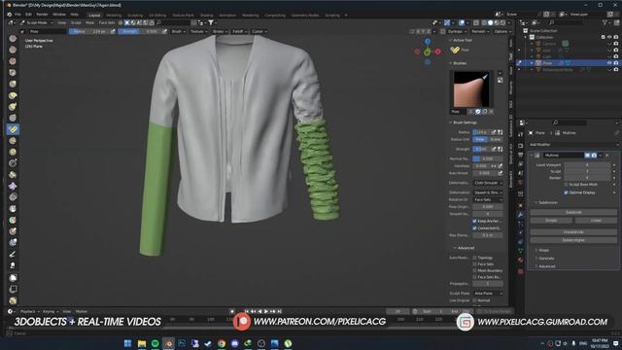Screen dimensions: 622x350
Task: Toggle viewport overlays icon
Action: (x=462, y=23)
